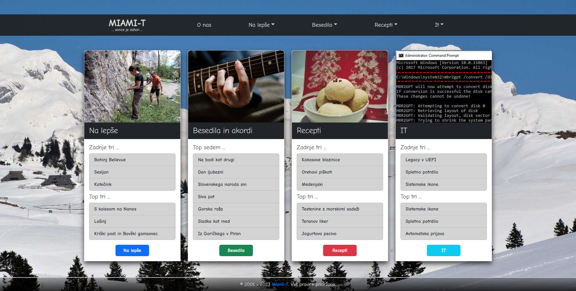Click the Recepti card heading
The width and height of the screenshot is (576, 291).
309,131
